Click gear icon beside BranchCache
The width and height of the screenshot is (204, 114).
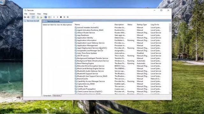76,79
